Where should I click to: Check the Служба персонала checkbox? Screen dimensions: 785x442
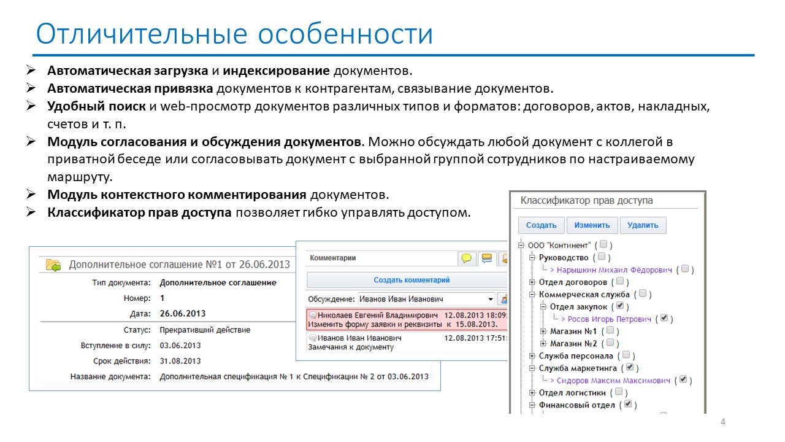(626, 355)
